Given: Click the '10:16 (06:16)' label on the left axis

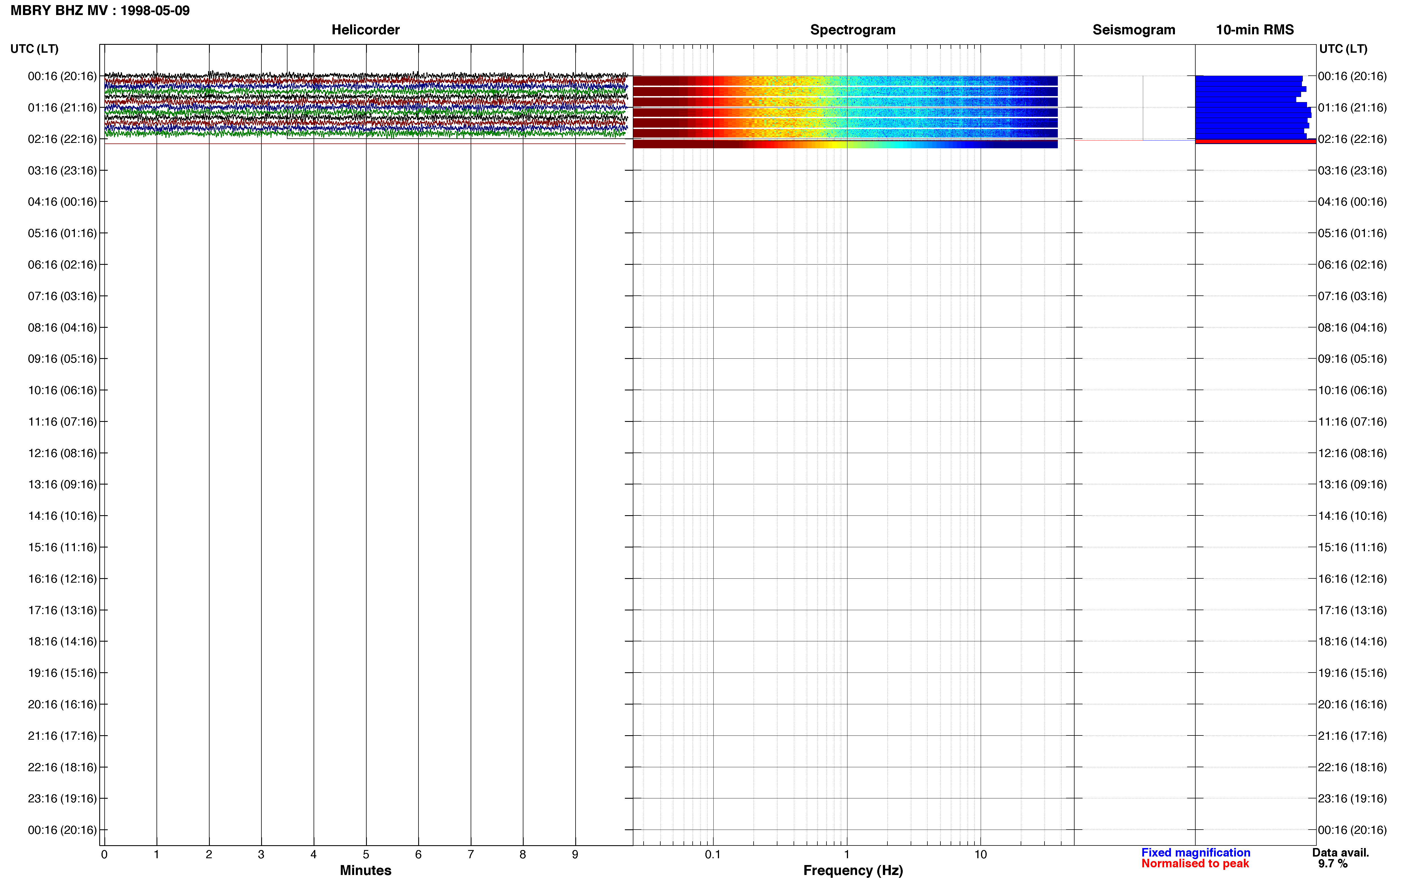Looking at the screenshot, I should pyautogui.click(x=62, y=390).
